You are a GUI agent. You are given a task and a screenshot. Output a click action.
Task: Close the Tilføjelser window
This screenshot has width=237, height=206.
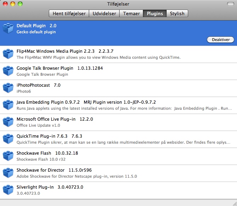pyautogui.click(x=5, y=4)
